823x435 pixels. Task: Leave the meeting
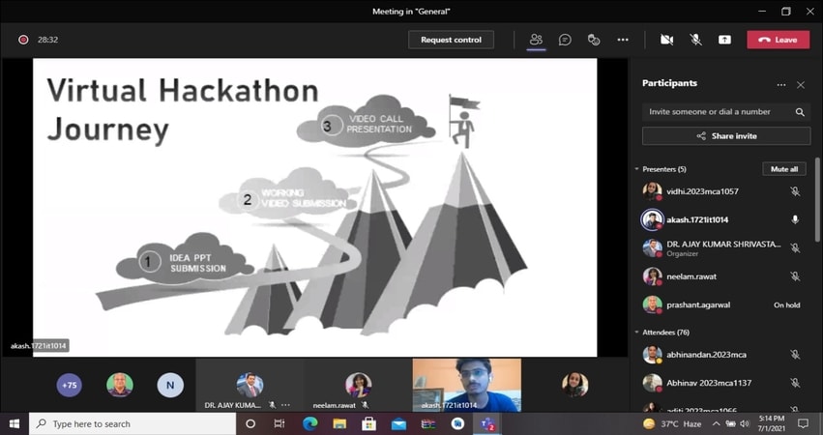(778, 40)
